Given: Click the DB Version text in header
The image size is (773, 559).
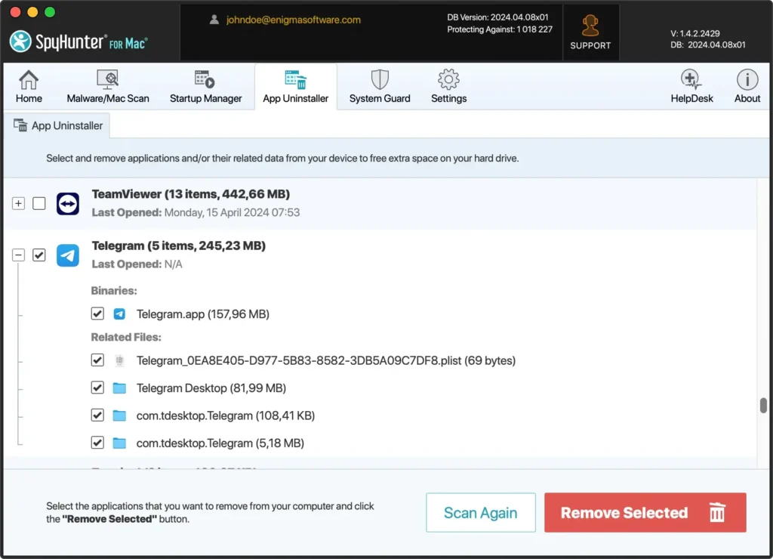Looking at the screenshot, I should click(x=497, y=17).
